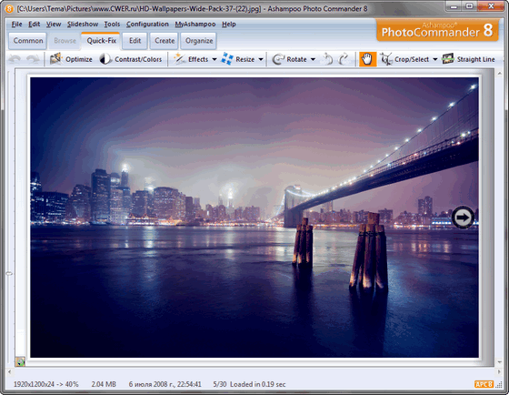The height and width of the screenshot is (395, 509).
Task: Rotate image clockwise with right arrow icon
Action: 344,59
